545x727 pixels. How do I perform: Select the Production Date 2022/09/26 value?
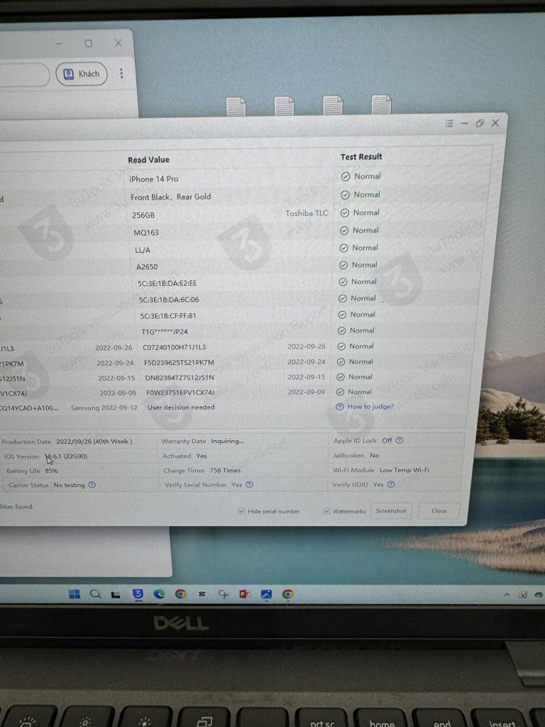94,442
